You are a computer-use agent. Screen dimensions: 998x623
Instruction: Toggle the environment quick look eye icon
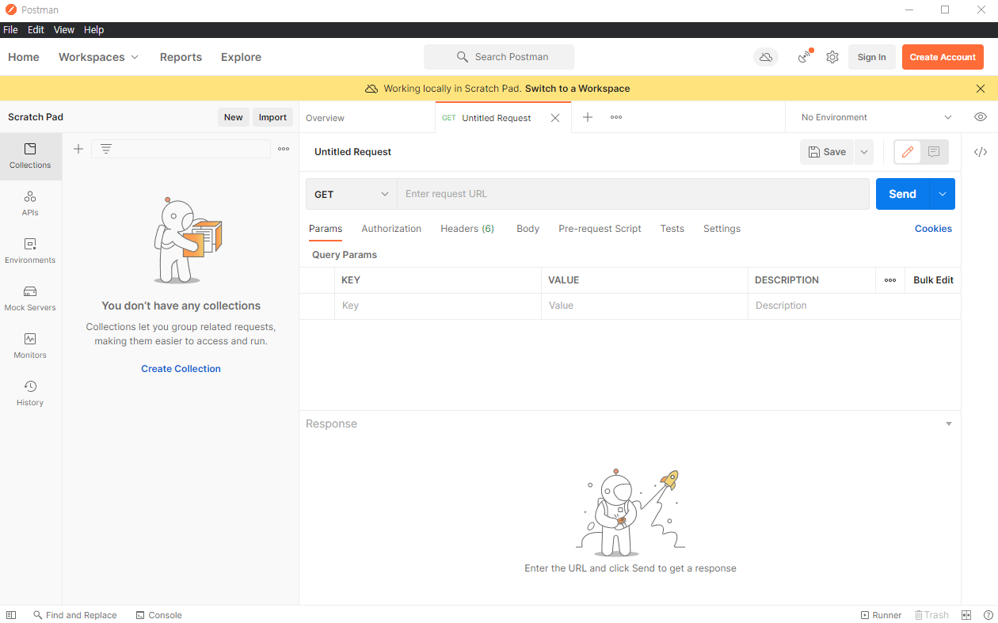click(981, 117)
